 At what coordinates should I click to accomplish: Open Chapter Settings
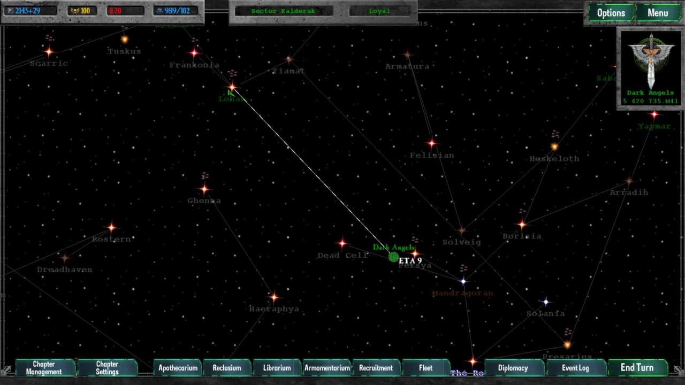pyautogui.click(x=107, y=368)
